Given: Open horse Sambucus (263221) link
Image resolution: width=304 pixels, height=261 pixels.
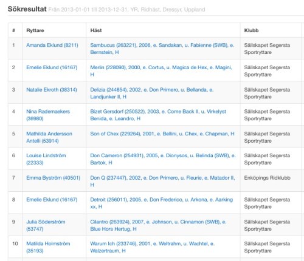Looking at the screenshot, I should [162, 49].
